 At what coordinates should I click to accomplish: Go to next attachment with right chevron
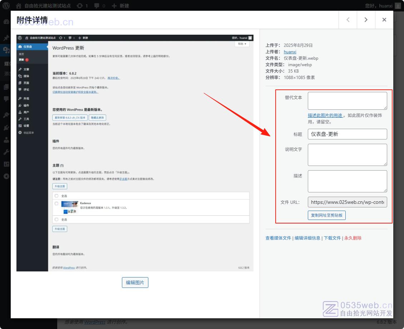point(366,20)
